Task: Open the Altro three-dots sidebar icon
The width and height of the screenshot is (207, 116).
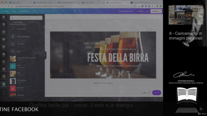Action: point(4,92)
